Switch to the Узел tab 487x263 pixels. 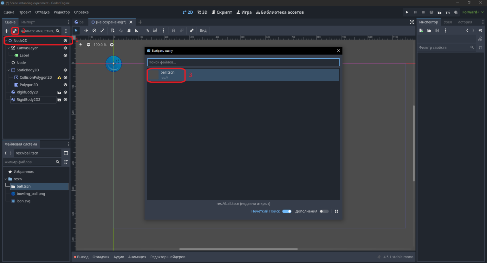pyautogui.click(x=448, y=22)
